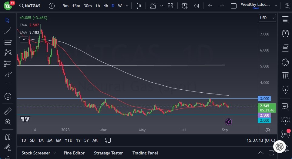Set date range to YTD
Screen dimensions: 292x159
tap(69, 140)
